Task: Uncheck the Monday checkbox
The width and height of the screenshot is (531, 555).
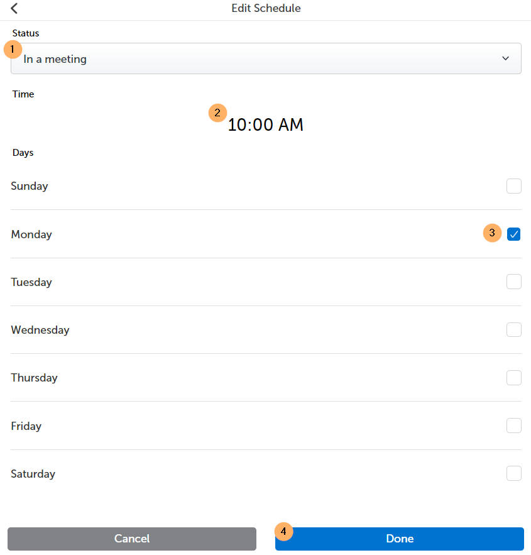Action: 513,234
